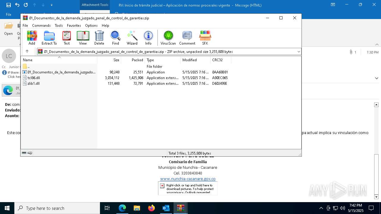Screen dimensions: 381x214
Task: Run VirusScan on the archive
Action: tap(168, 38)
